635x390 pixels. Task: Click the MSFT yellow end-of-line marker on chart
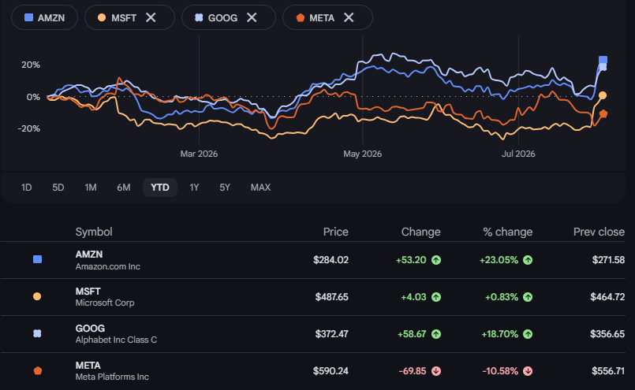[x=603, y=95]
